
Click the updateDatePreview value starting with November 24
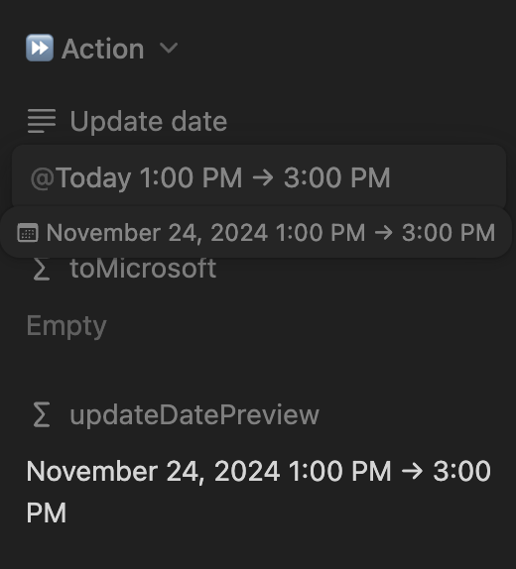click(258, 492)
